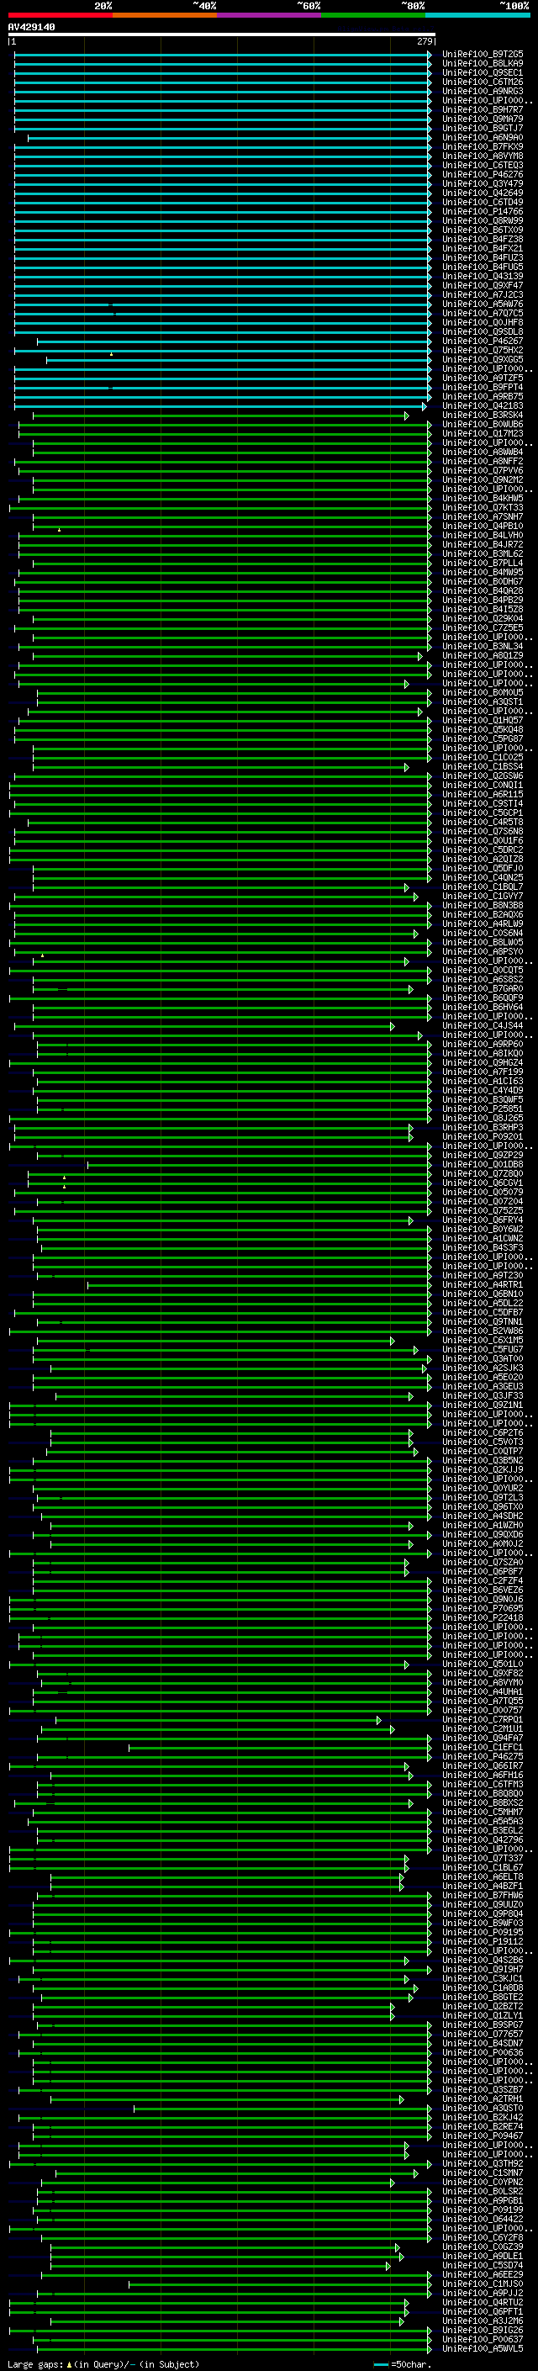538x2371 pixels.
Task: Select label UniRef100_A6N9A0
Action: coord(483,137)
